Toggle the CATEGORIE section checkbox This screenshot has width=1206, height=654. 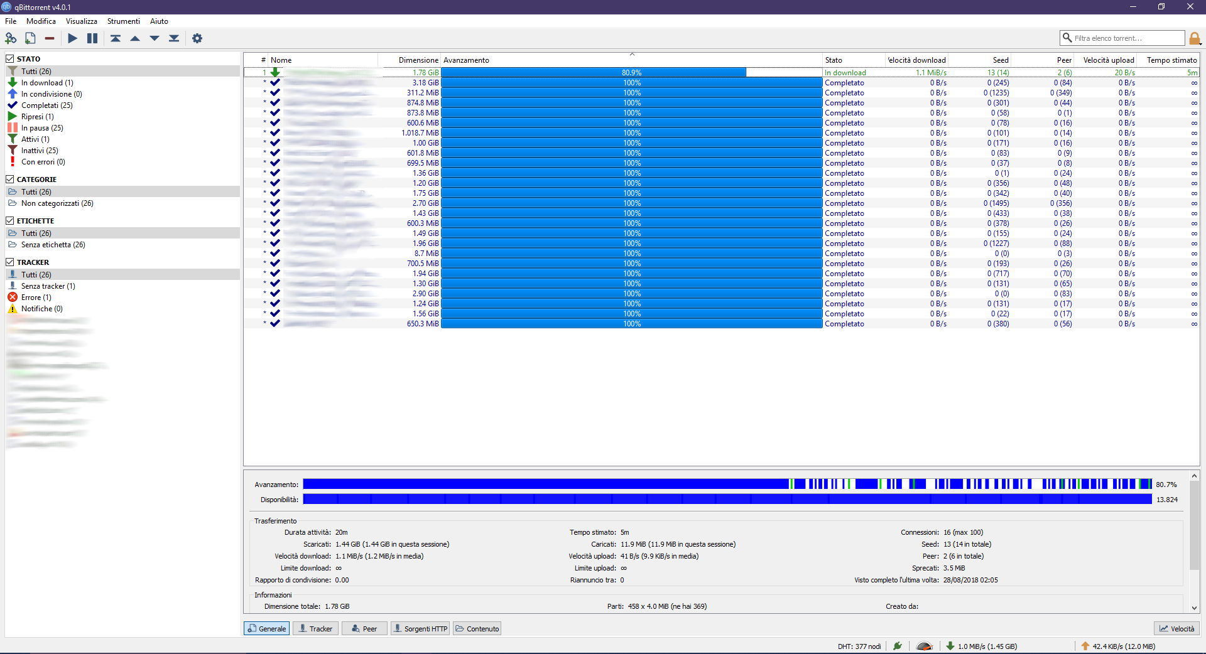coord(10,180)
